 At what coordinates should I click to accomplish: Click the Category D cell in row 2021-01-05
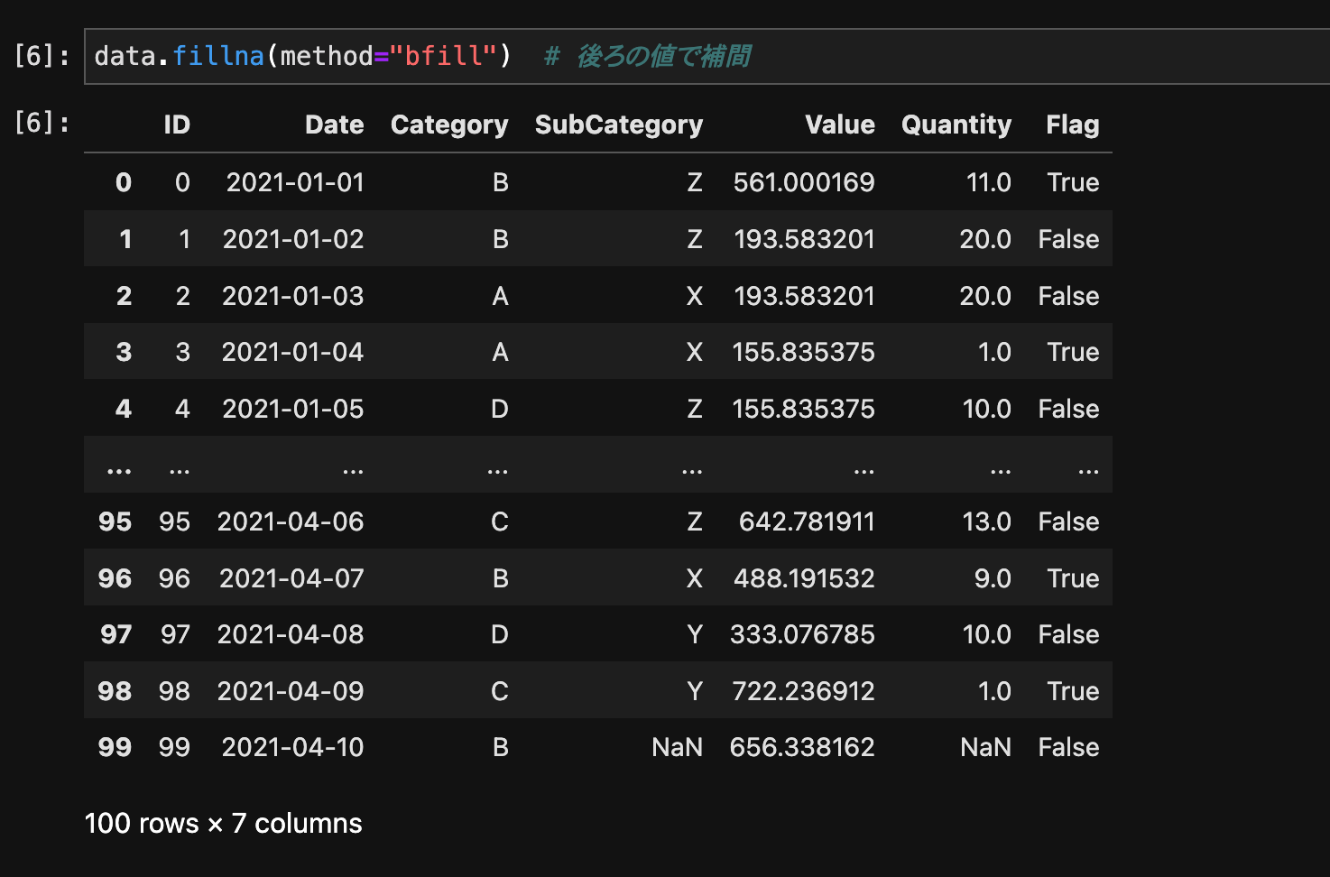click(500, 409)
